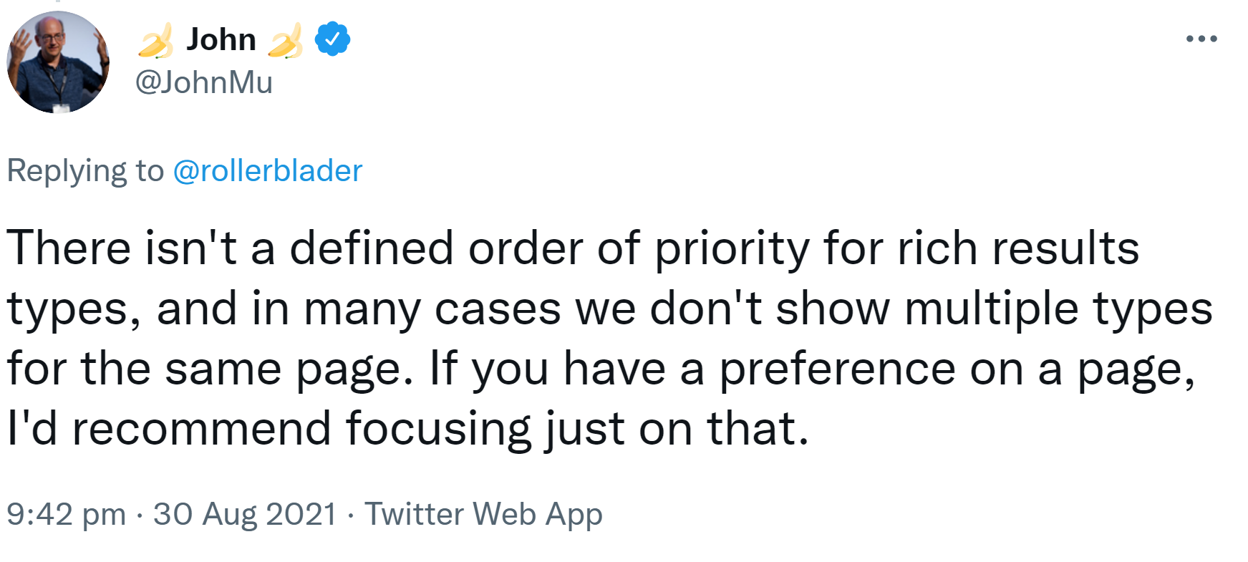Click 'I'd recommend' in the last line
Viewport: 1248px width, 562px height.
tap(169, 429)
